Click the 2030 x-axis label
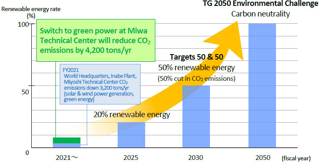 point(196,158)
